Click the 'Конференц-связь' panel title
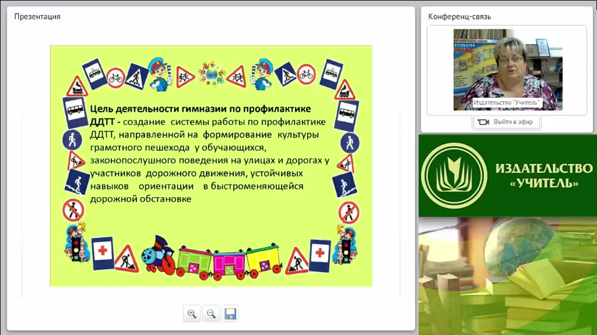The width and height of the screenshot is (597, 335). (x=459, y=17)
